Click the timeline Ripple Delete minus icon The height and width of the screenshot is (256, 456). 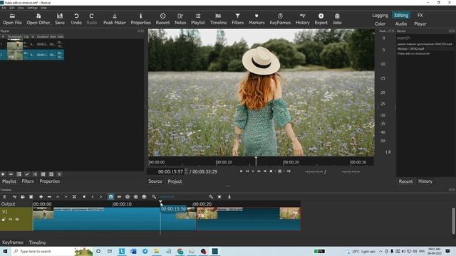(49, 197)
